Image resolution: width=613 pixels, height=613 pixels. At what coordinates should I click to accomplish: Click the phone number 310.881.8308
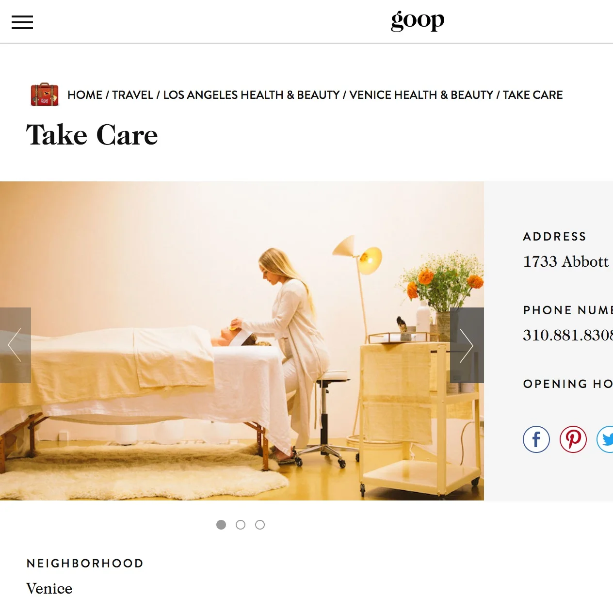(x=568, y=335)
